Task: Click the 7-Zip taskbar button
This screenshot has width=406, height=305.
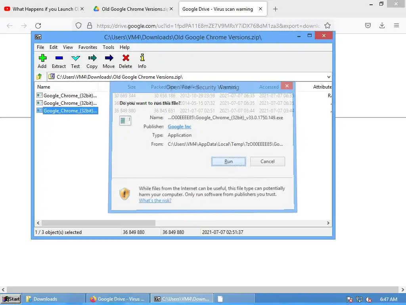Action: (x=182, y=299)
